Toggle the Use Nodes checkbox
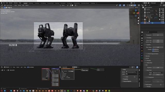Viewport: 165px width, 92px height. point(28,67)
